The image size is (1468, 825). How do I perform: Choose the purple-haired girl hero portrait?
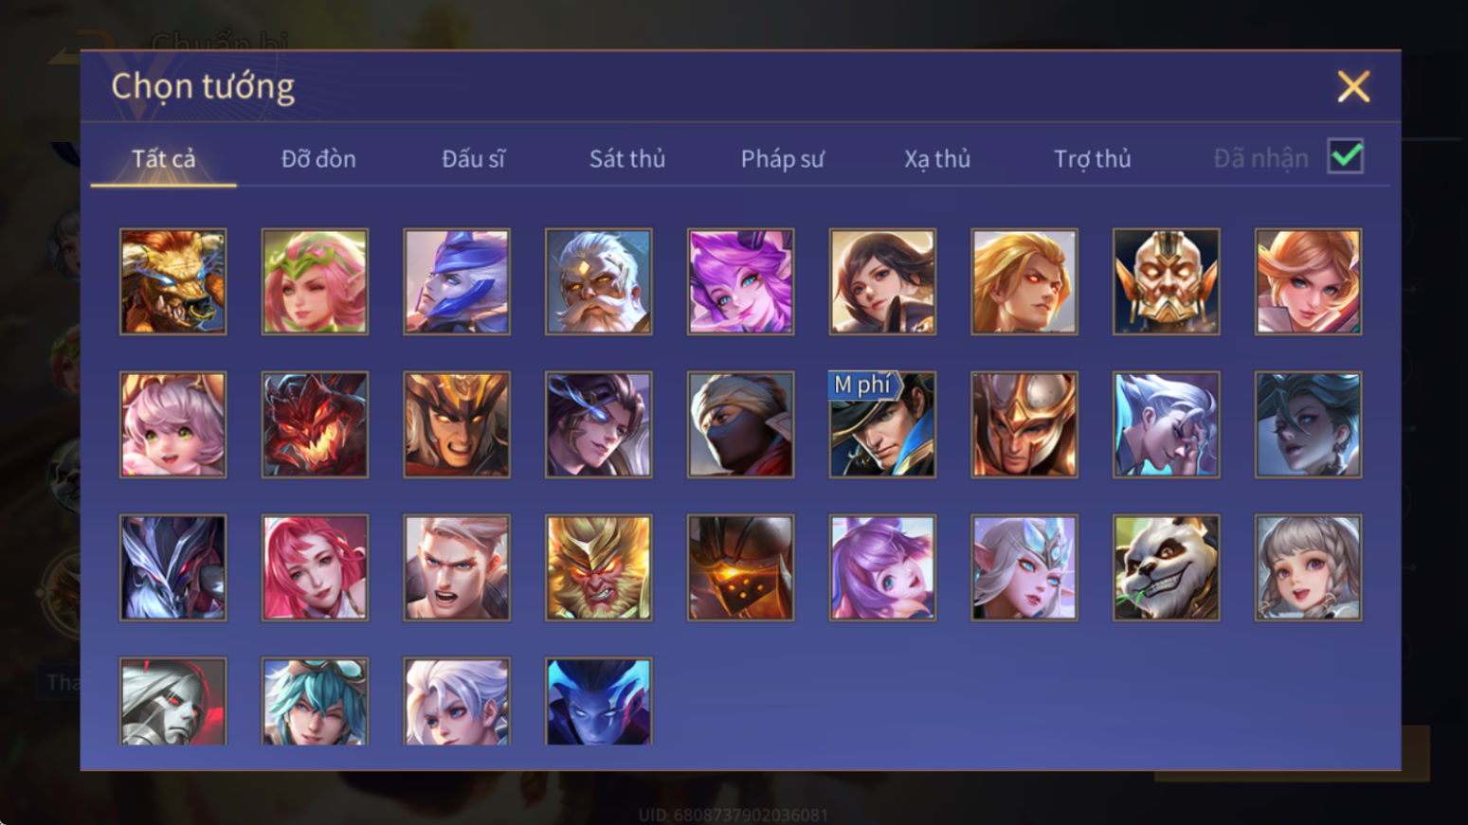(x=740, y=281)
